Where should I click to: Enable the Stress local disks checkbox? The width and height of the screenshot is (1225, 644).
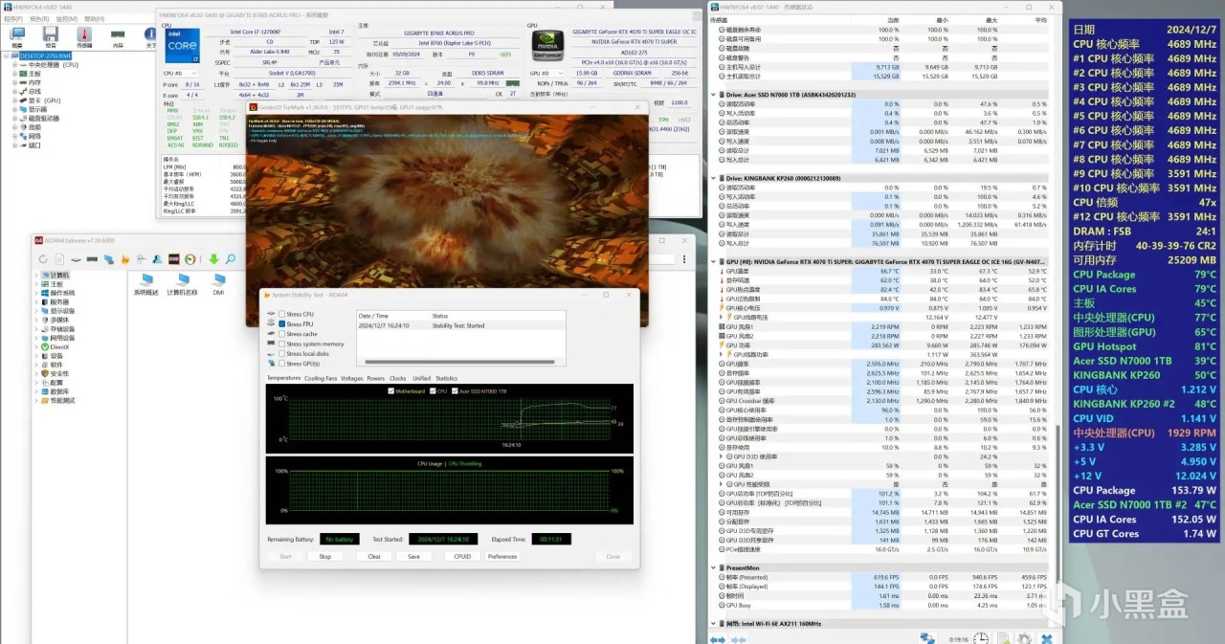[281, 354]
